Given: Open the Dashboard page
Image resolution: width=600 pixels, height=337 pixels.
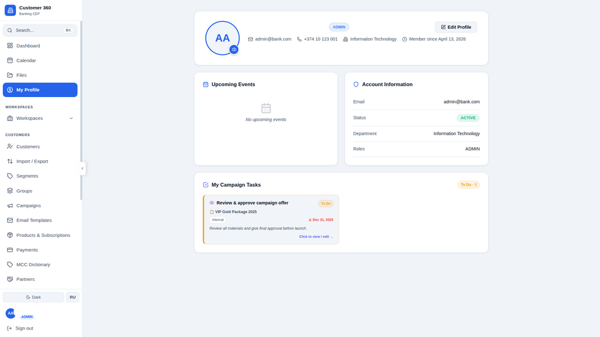Looking at the screenshot, I should coord(40,46).
